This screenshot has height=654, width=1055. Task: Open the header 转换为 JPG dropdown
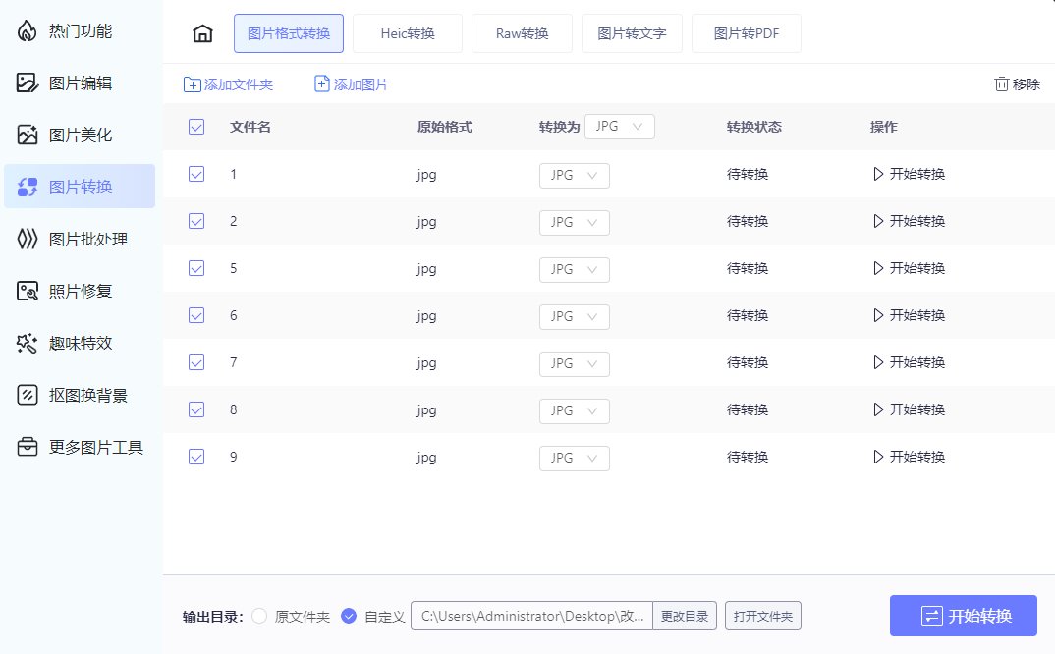click(x=620, y=127)
